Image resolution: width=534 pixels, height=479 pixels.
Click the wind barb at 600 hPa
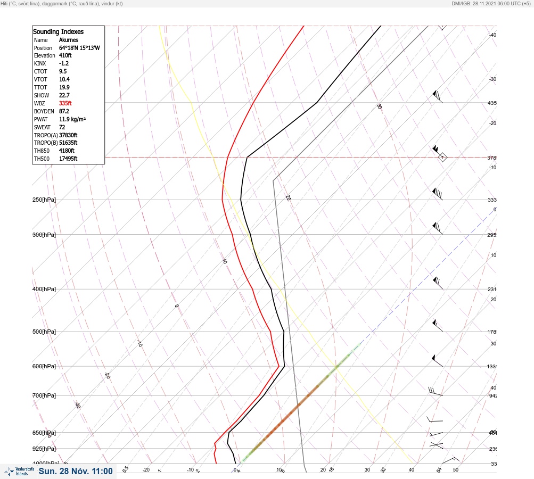[437, 360]
